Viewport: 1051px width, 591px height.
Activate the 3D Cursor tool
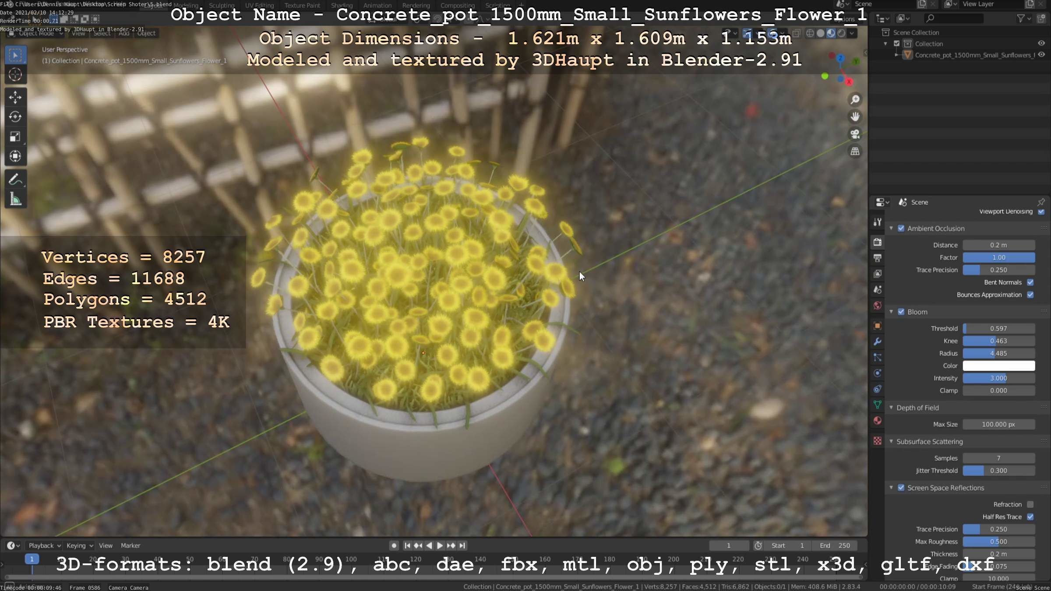[15, 75]
